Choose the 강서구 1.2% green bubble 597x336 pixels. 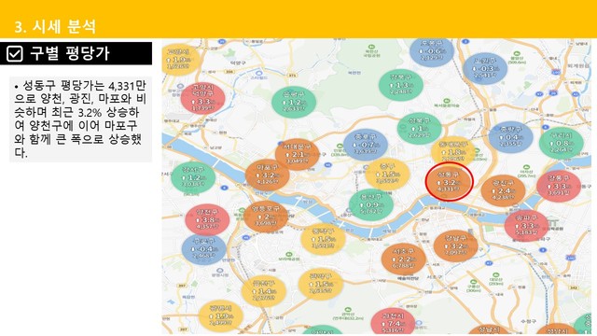coord(193,177)
